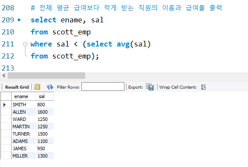Export recordset to external file
Image resolution: width=248 pixels, height=167 pixels.
coord(150,87)
